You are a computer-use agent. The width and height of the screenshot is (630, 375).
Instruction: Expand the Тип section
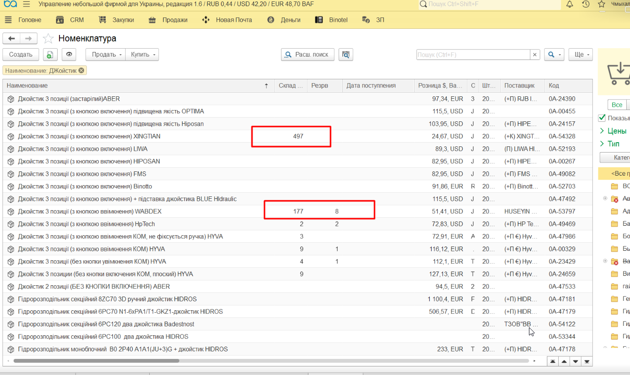(602, 144)
